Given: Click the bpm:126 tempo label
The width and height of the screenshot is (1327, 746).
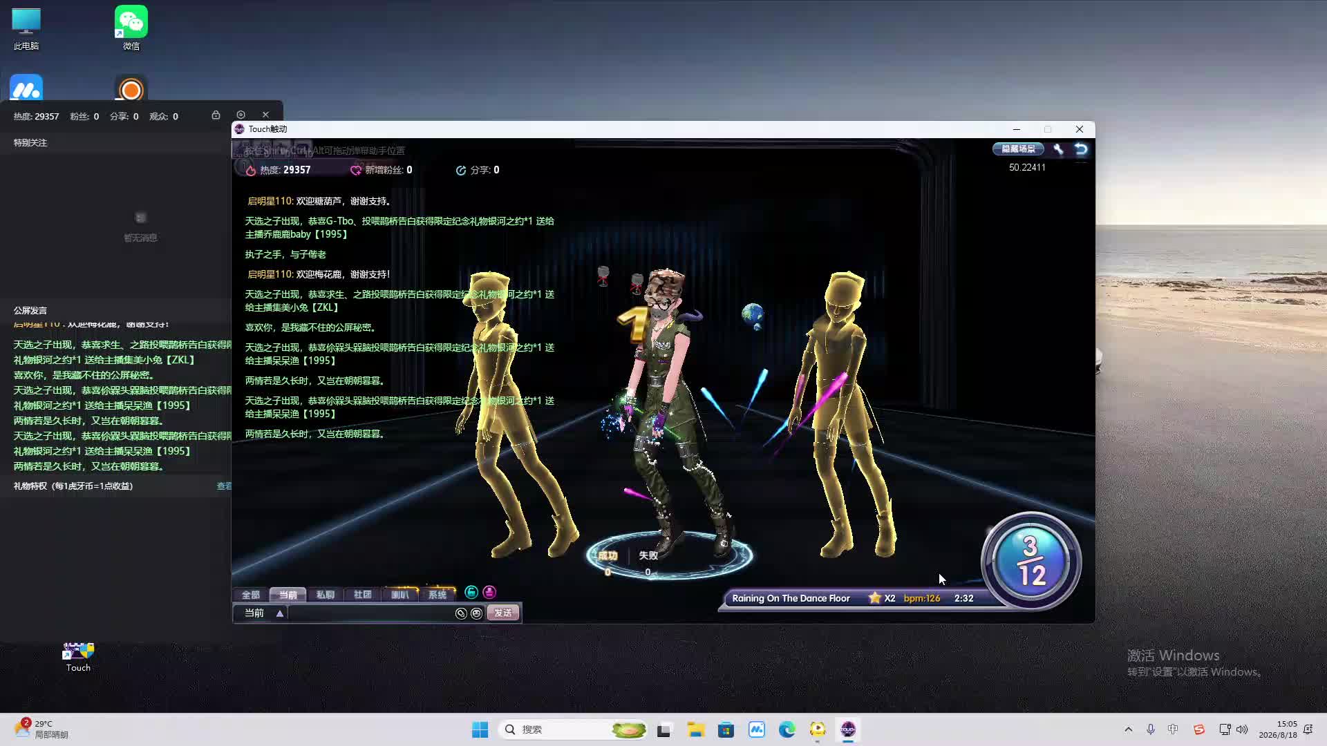Looking at the screenshot, I should pos(922,598).
